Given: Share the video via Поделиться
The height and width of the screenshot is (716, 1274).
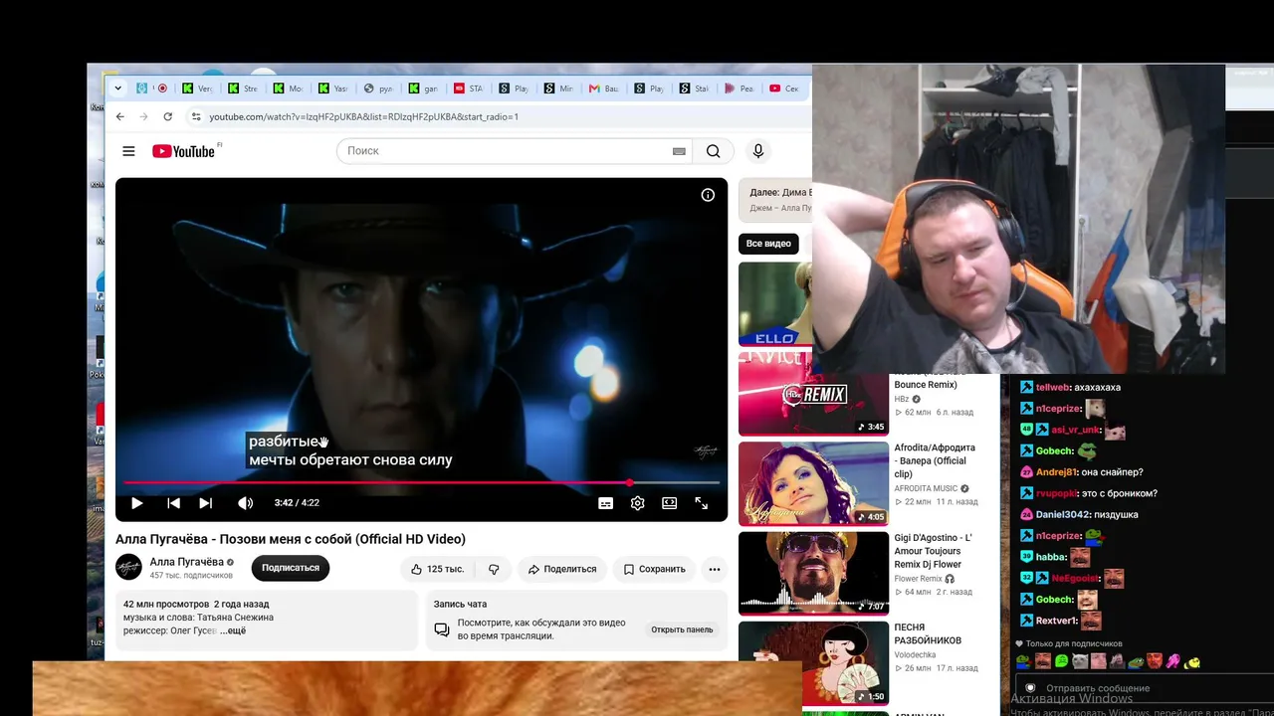Looking at the screenshot, I should point(562,569).
